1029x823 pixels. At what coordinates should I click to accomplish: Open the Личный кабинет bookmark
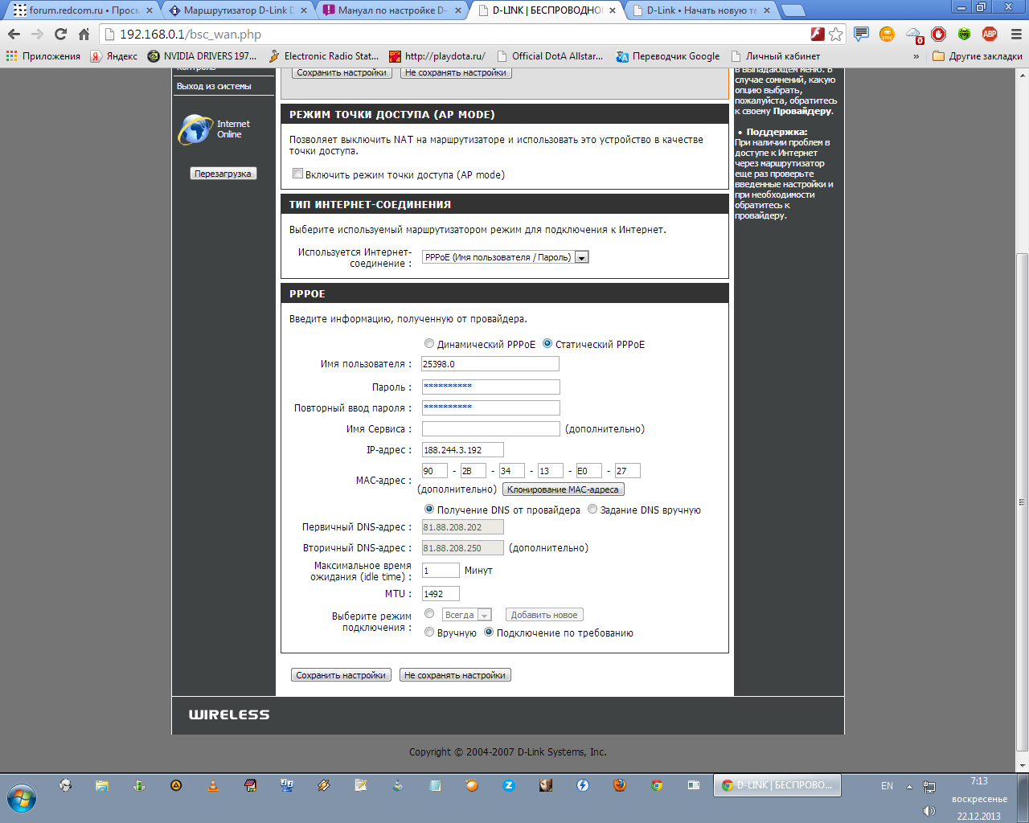point(776,56)
